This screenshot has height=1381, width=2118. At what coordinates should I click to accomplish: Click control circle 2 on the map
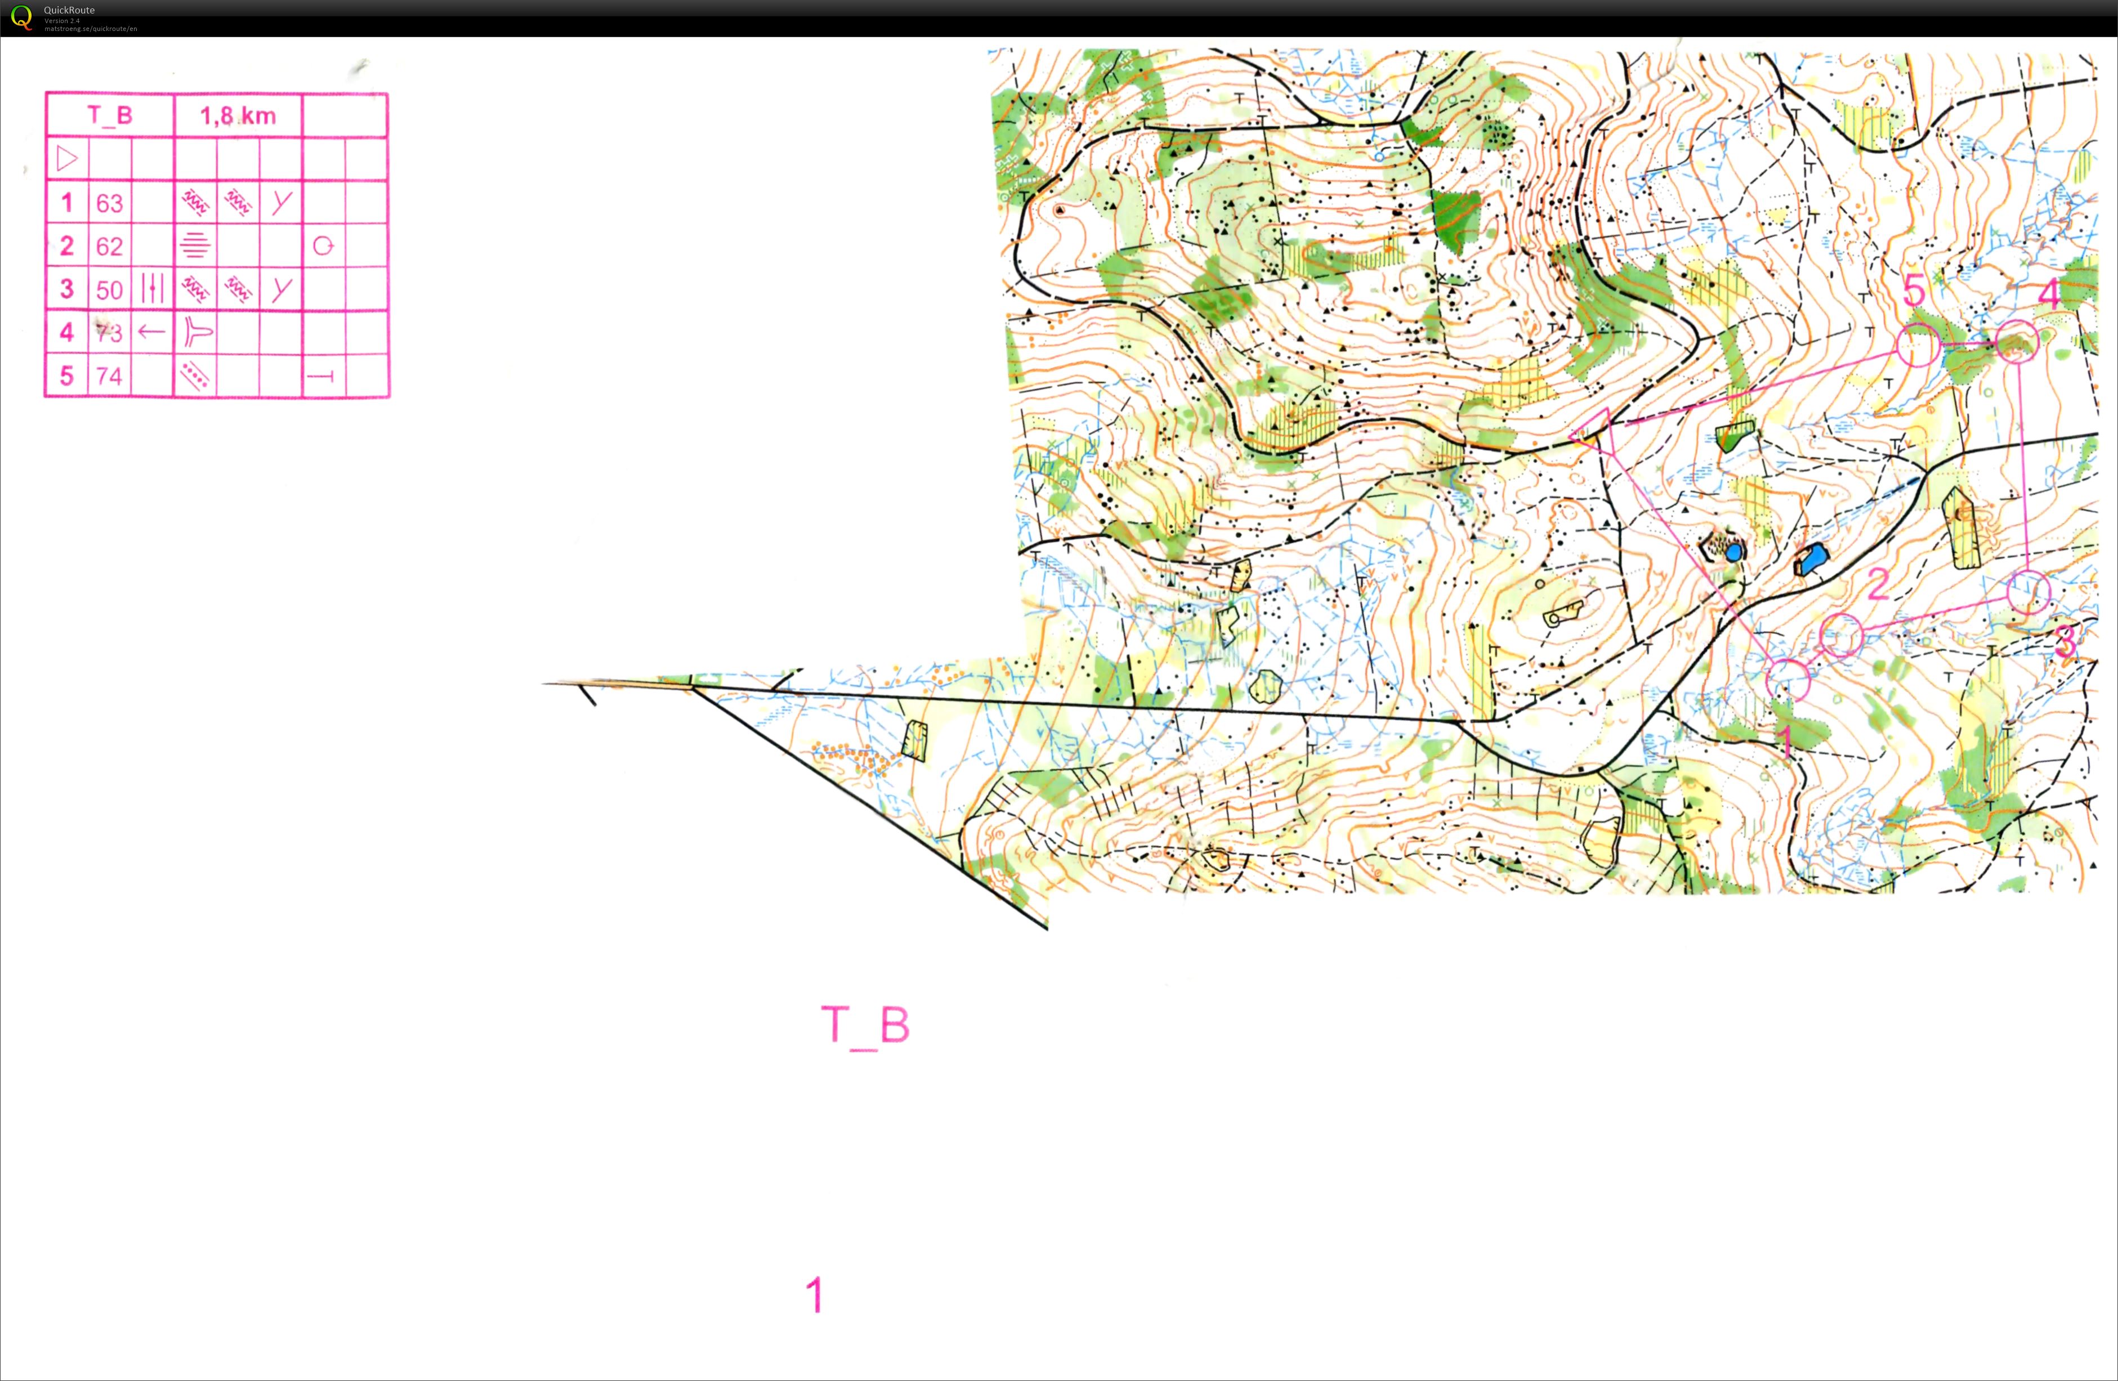1841,636
